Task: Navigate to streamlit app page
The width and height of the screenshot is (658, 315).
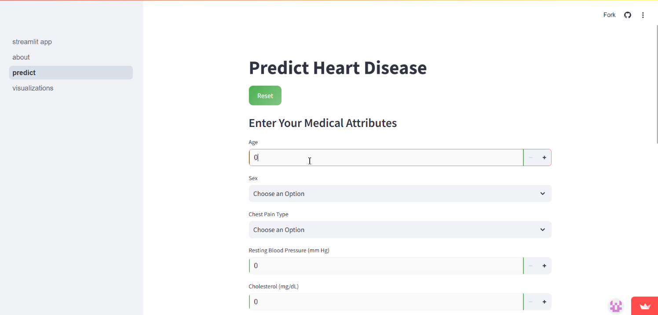Action: click(x=32, y=42)
